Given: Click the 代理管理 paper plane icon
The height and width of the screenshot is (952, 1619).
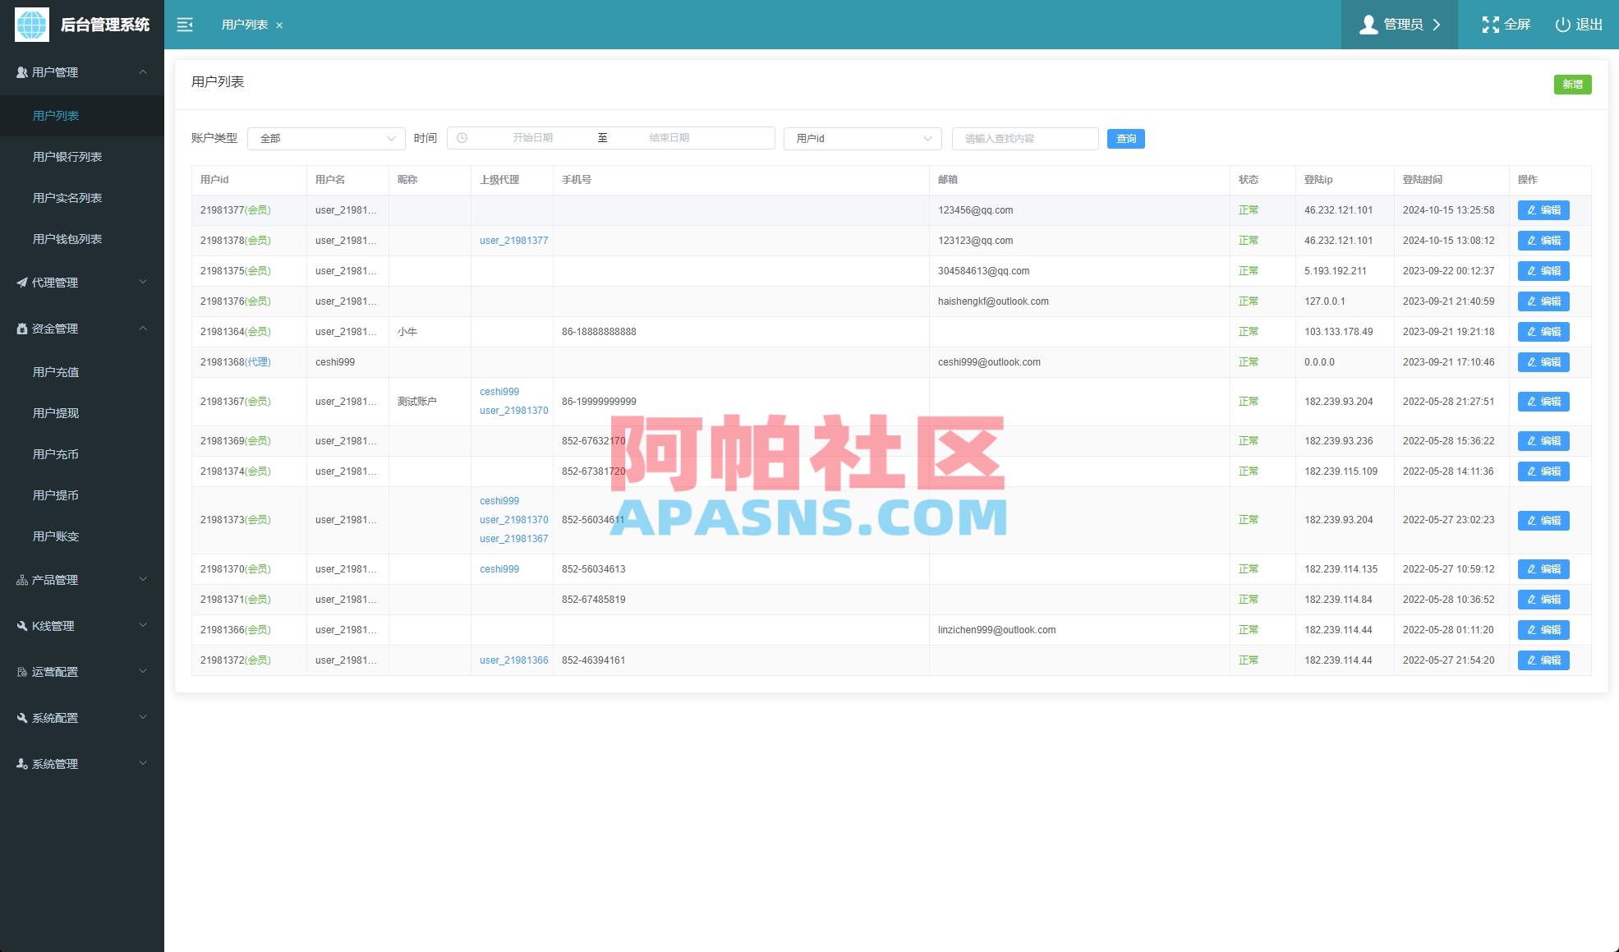Looking at the screenshot, I should (21, 283).
